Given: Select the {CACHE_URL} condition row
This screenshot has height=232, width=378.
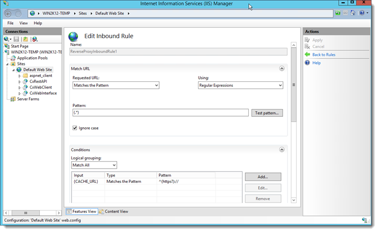Looking at the screenshot, I should coord(157,182).
